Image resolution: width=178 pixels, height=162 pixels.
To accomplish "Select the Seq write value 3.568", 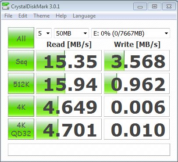I will click(137, 61).
